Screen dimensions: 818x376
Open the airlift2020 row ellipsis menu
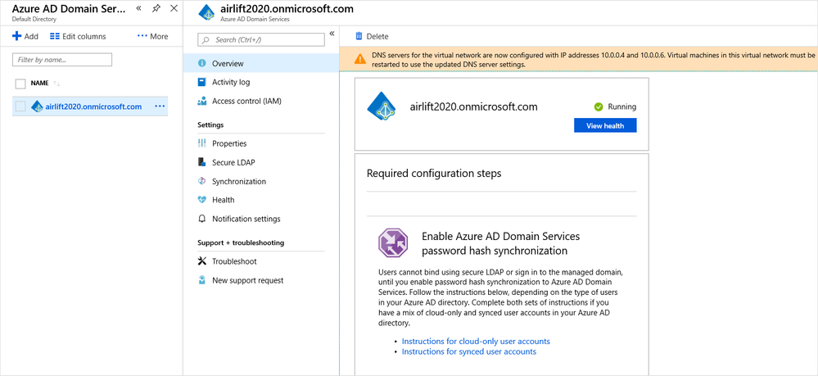pos(159,106)
